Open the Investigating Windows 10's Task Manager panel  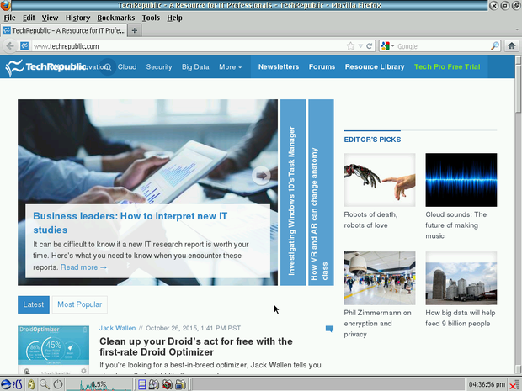(x=292, y=192)
